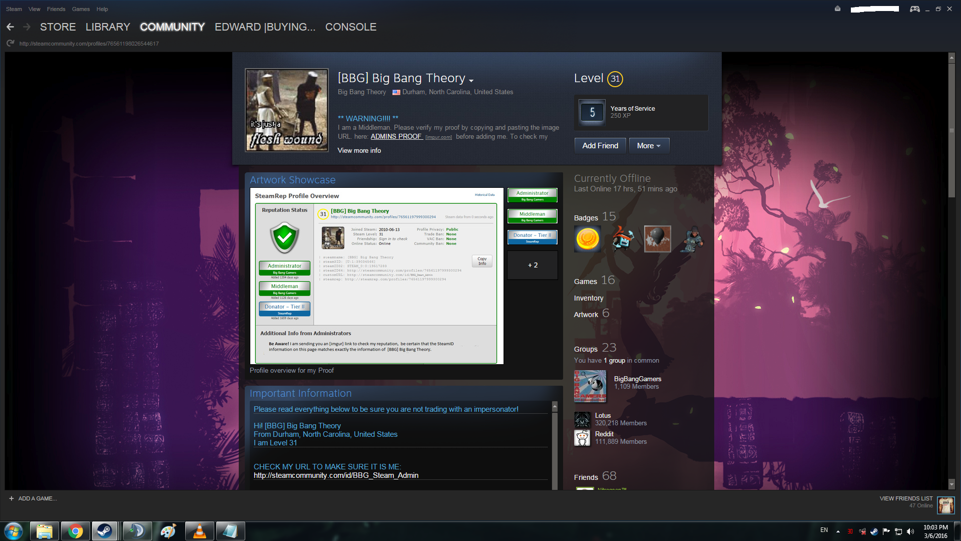Click the Add Friend button
This screenshot has height=541, width=961.
pyautogui.click(x=600, y=146)
